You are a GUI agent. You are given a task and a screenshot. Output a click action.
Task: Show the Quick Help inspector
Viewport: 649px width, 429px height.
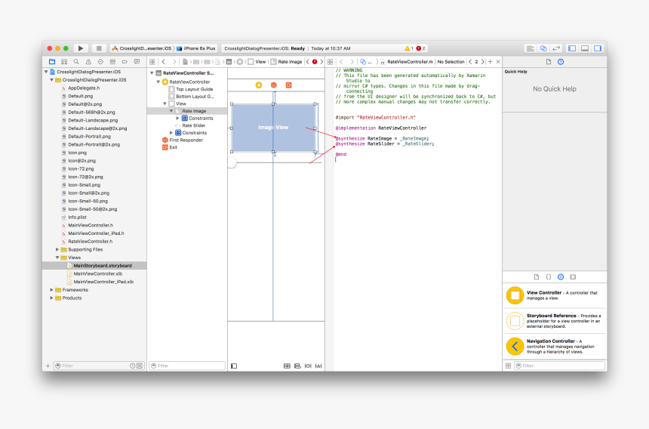tap(561, 62)
